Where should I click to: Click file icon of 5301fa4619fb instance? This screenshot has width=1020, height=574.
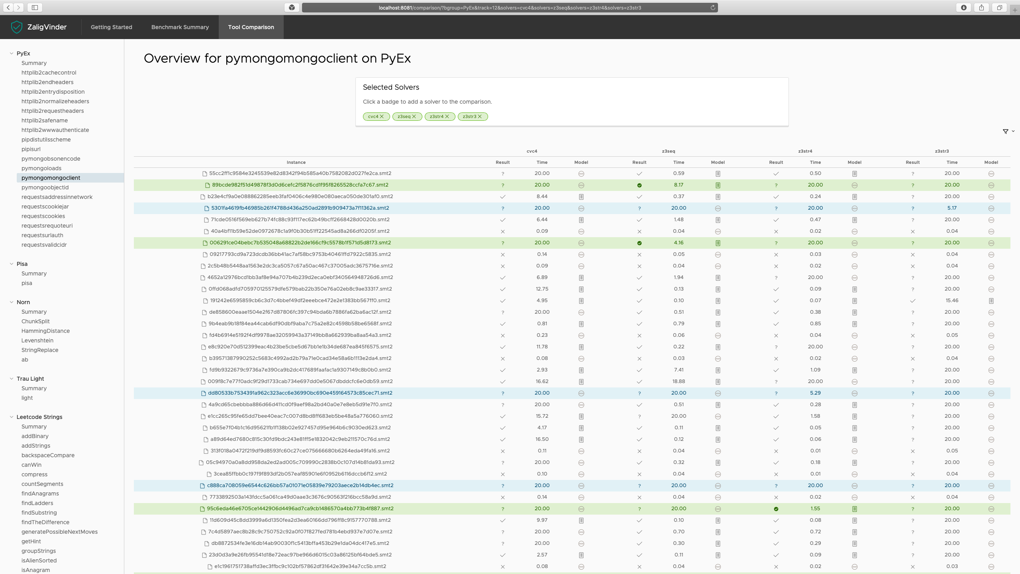[x=207, y=208]
